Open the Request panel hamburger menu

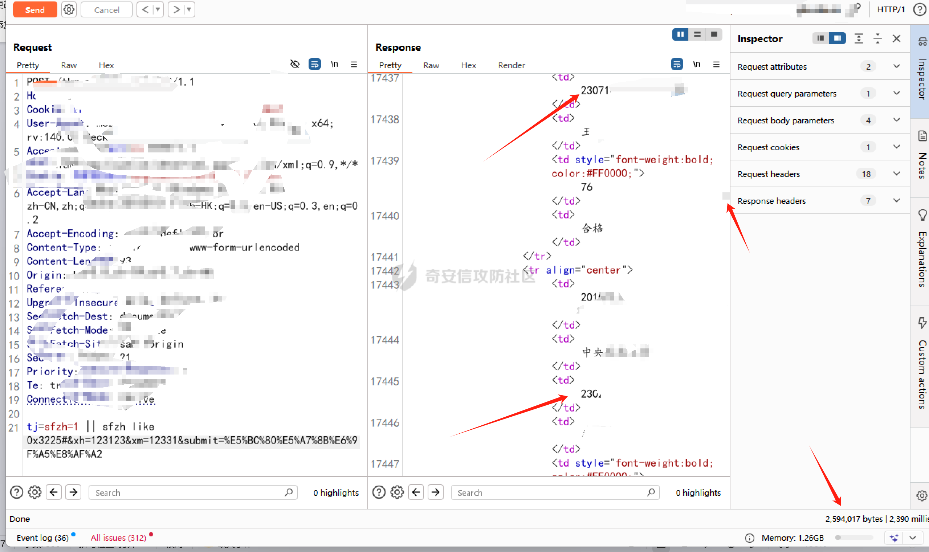pos(354,64)
